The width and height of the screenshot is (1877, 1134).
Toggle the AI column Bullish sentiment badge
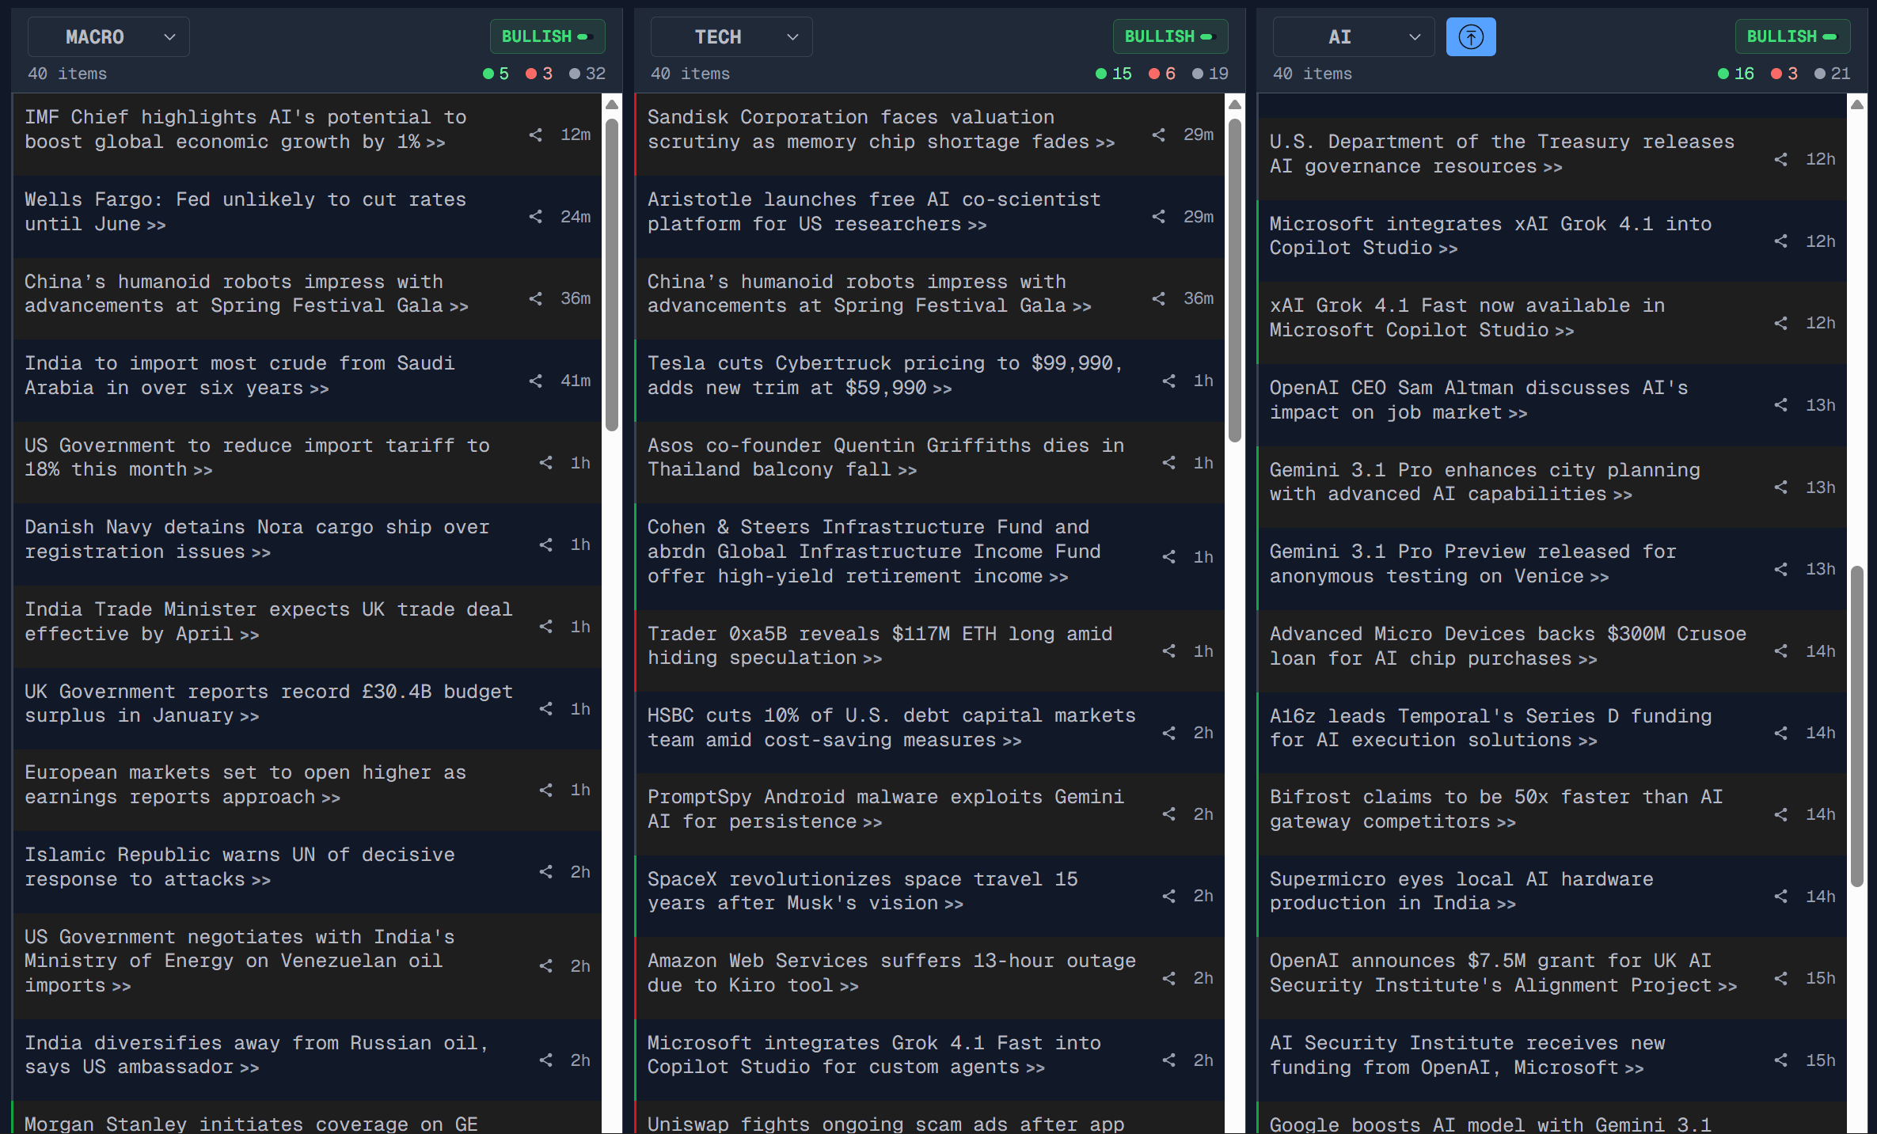pyautogui.click(x=1792, y=36)
